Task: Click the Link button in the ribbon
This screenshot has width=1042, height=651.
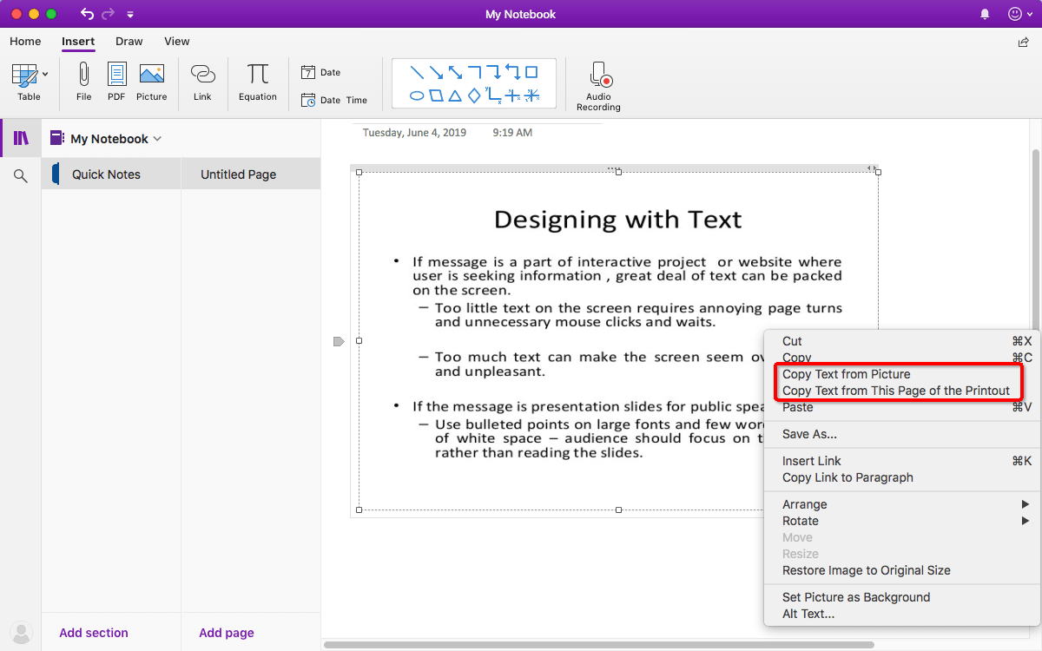Action: click(202, 82)
